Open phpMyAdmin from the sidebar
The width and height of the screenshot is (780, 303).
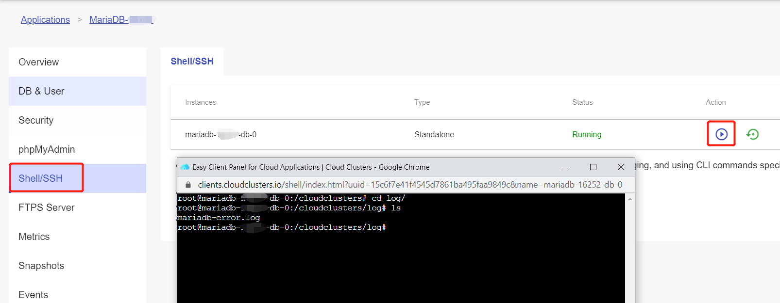(x=47, y=149)
